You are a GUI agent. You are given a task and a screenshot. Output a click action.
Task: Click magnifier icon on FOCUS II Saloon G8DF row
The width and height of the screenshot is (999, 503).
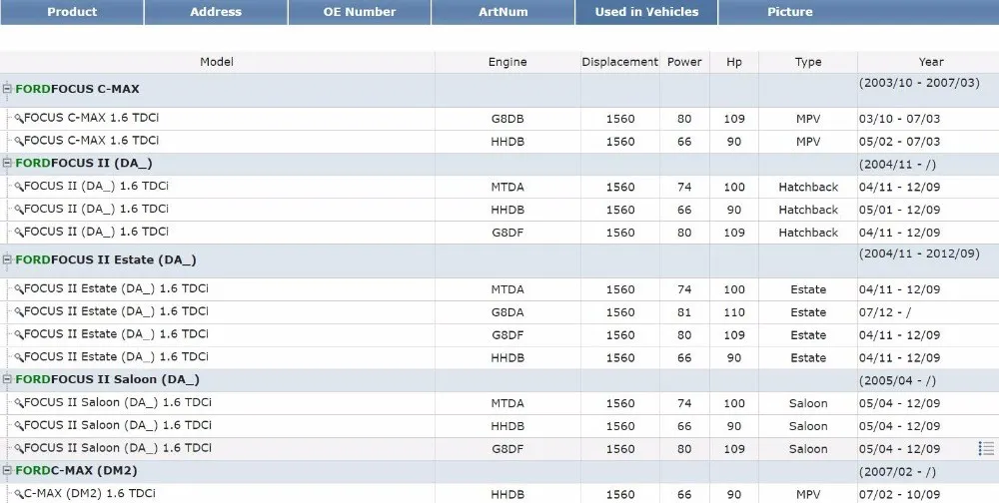point(19,449)
